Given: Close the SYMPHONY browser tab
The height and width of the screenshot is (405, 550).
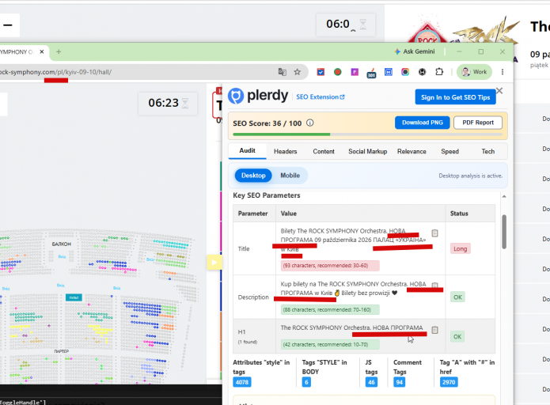Looking at the screenshot, I should [x=42, y=52].
